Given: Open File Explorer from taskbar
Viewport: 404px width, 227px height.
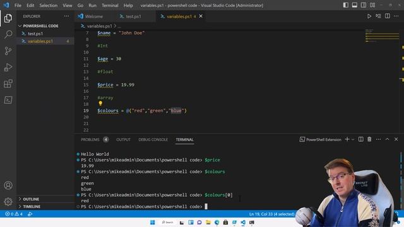Looking at the screenshot, I should [208, 223].
